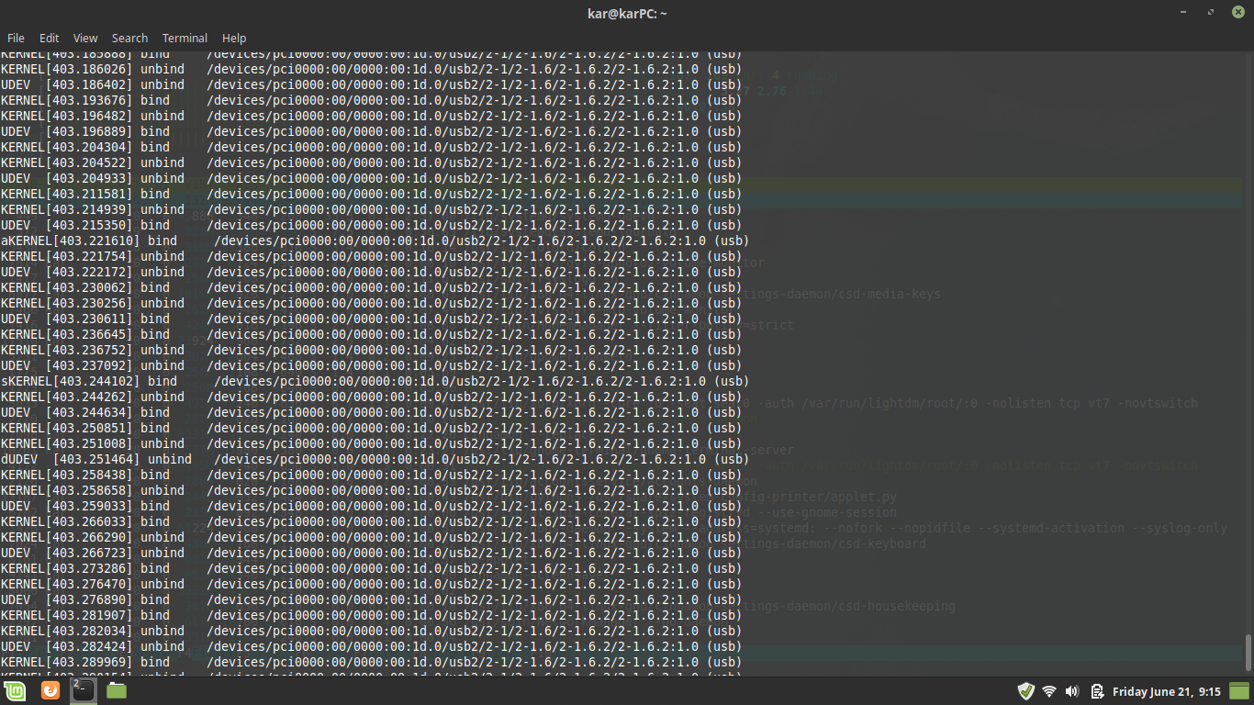Click the line starting sKERNEL[403.244102]
1254x705 pixels.
pyautogui.click(x=375, y=381)
